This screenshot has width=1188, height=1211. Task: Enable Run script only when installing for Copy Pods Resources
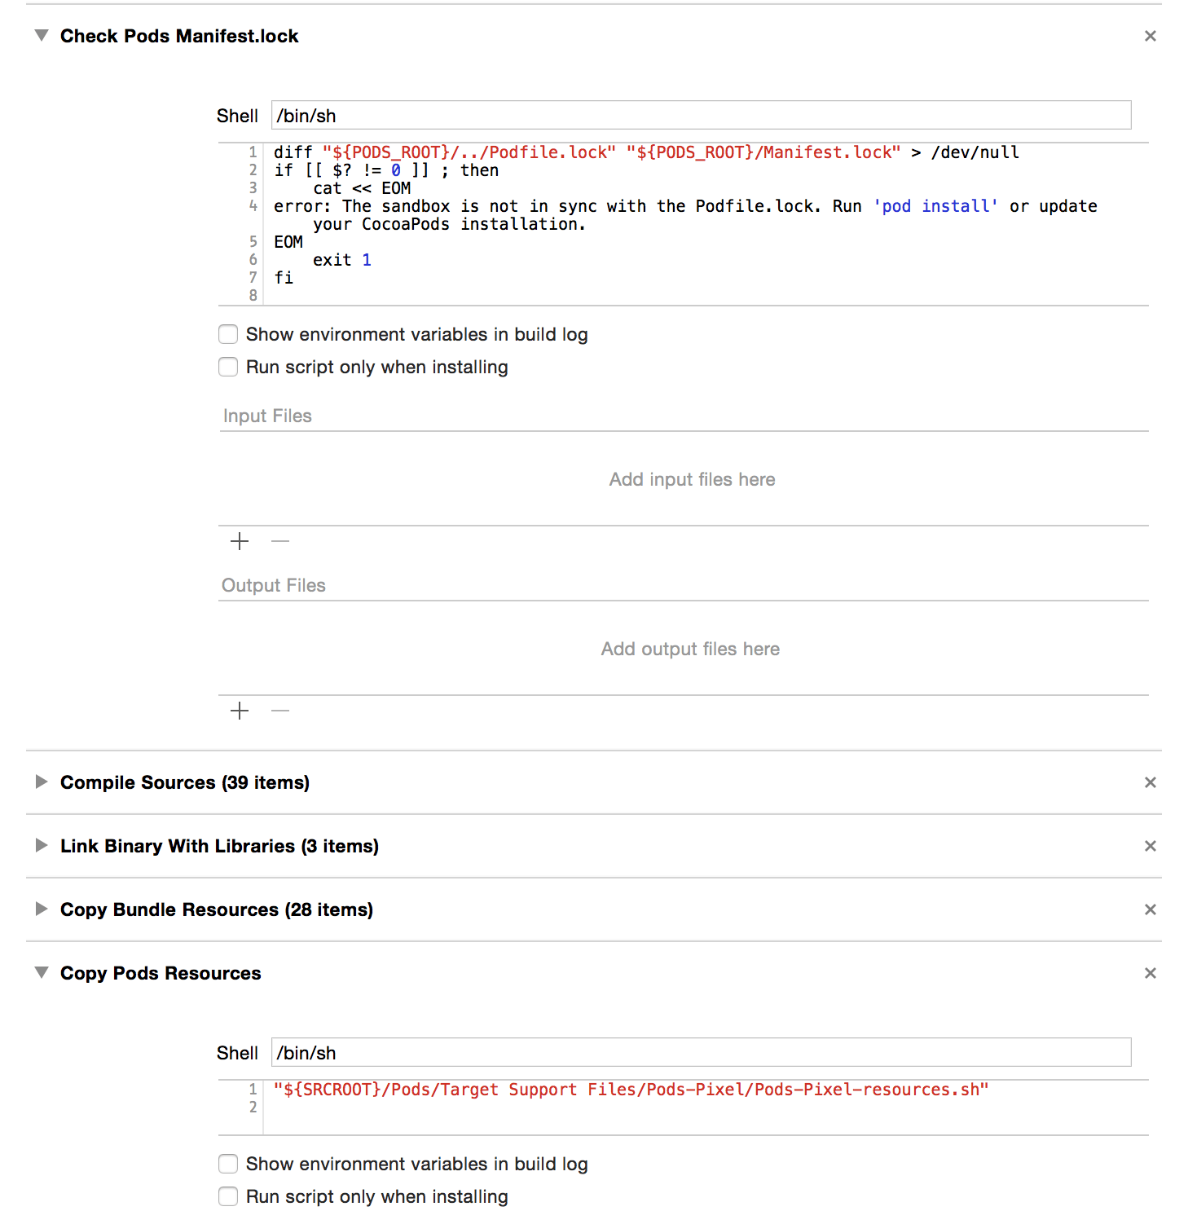point(228,1196)
